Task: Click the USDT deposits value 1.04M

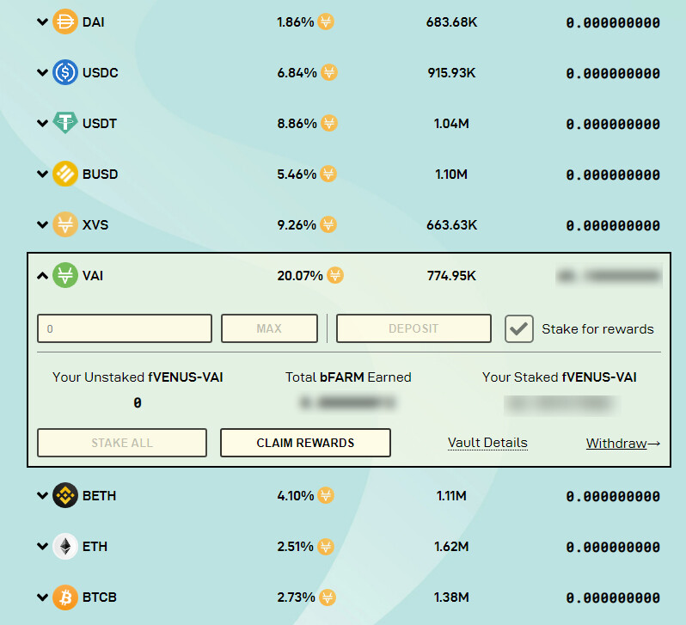Action: tap(451, 124)
